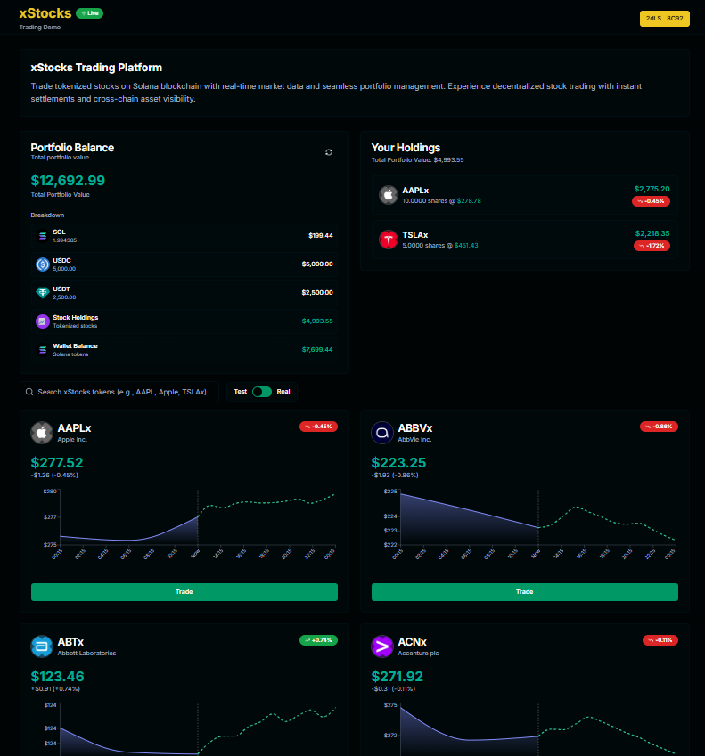Click the purple Stock Holdings icon
Screen dimensions: 705x756
click(43, 321)
